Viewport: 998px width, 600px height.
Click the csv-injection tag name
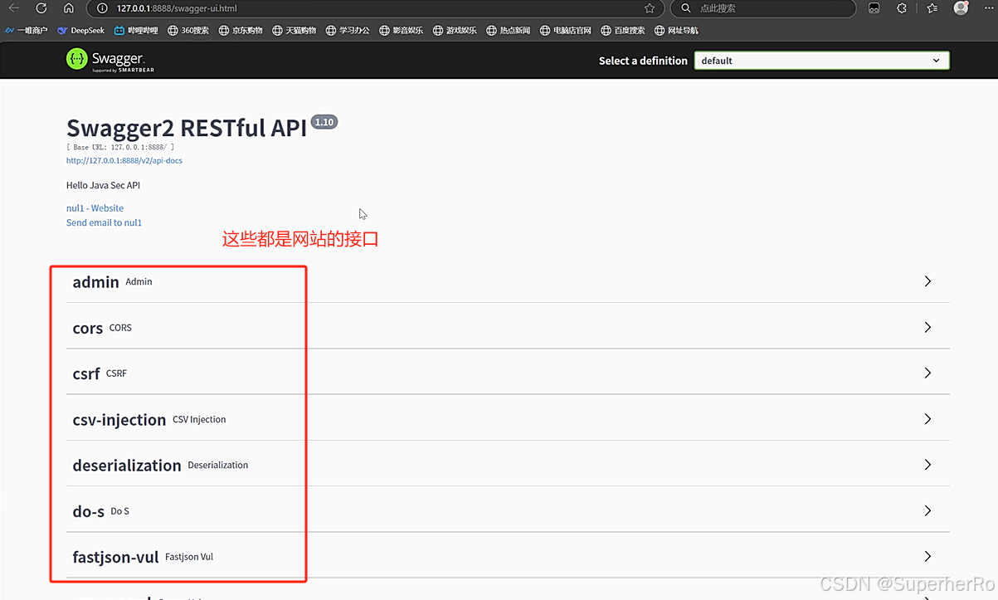119,420
